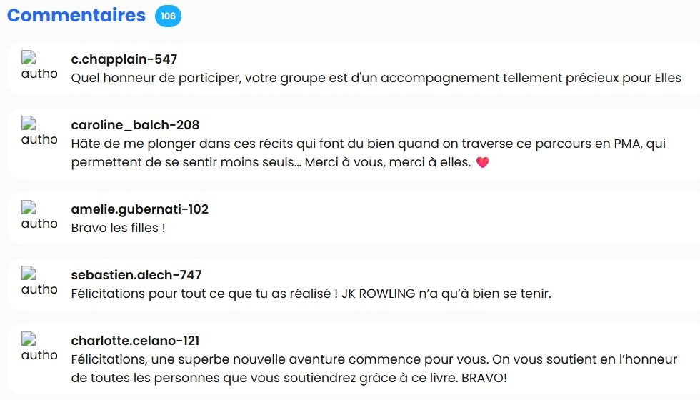Click the pink heart emoji
The height and width of the screenshot is (400, 700).
(482, 163)
